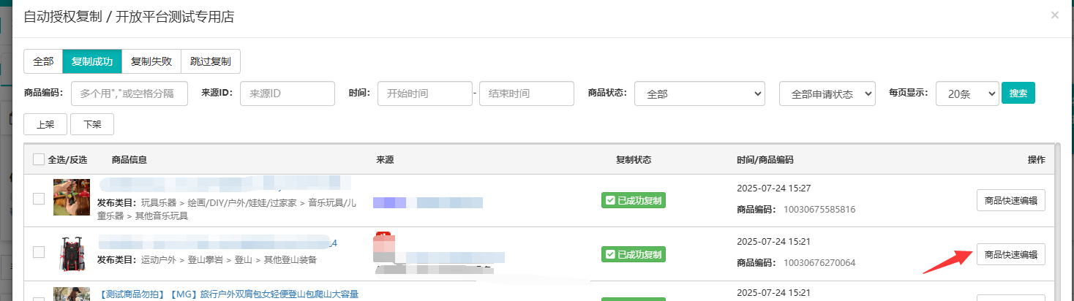Click the red backpack product thumbnail
The width and height of the screenshot is (1074, 301).
72,253
